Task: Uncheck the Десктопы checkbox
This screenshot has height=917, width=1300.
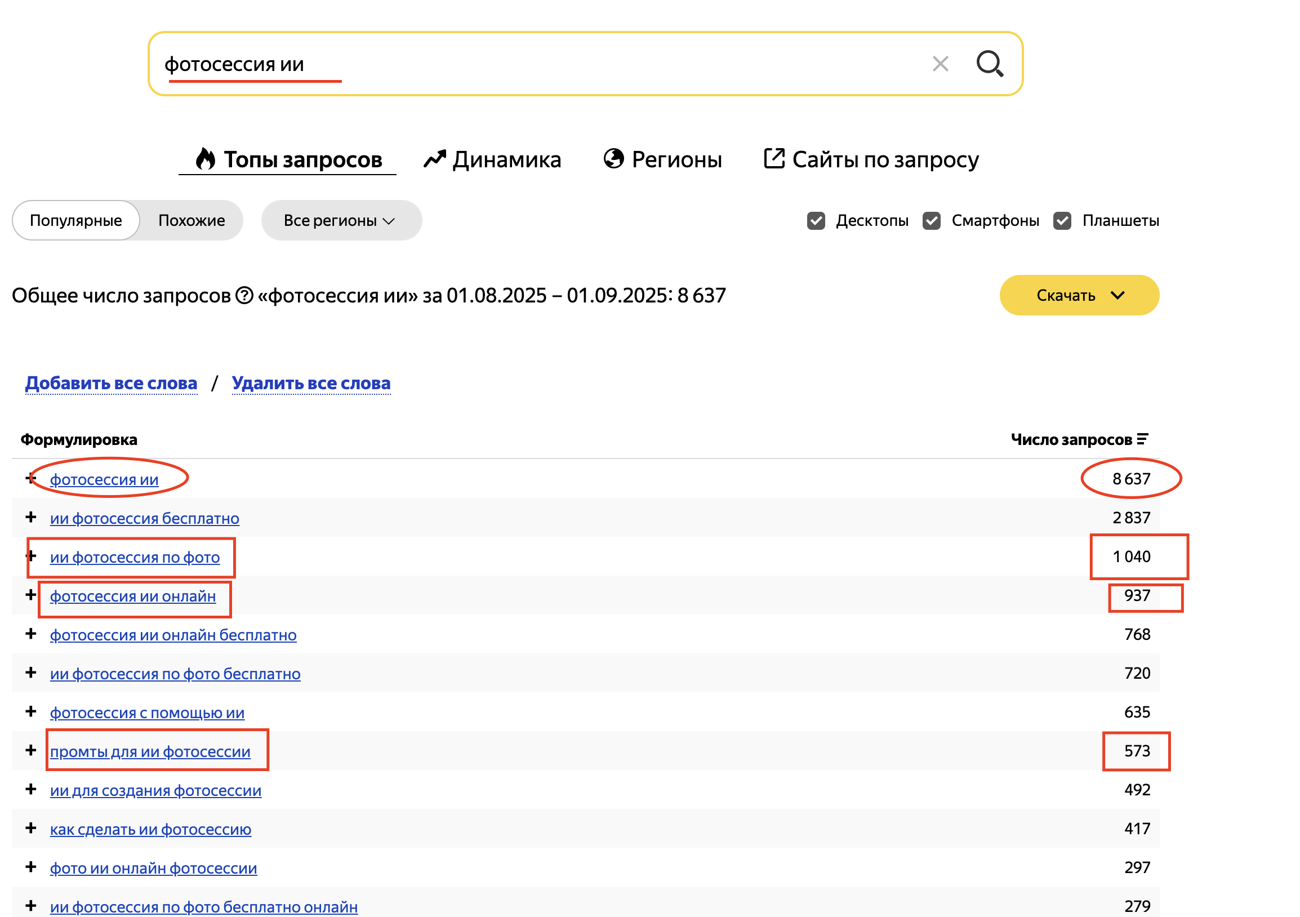Action: (816, 221)
